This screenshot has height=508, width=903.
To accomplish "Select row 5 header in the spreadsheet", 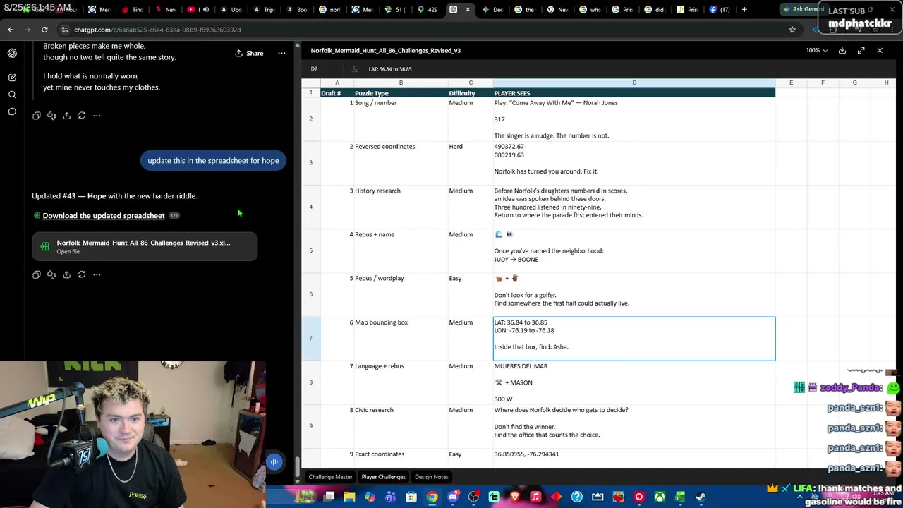I will pyautogui.click(x=310, y=250).
